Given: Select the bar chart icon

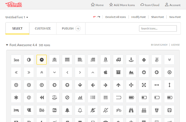Looking at the screenshot, I should [80, 98].
